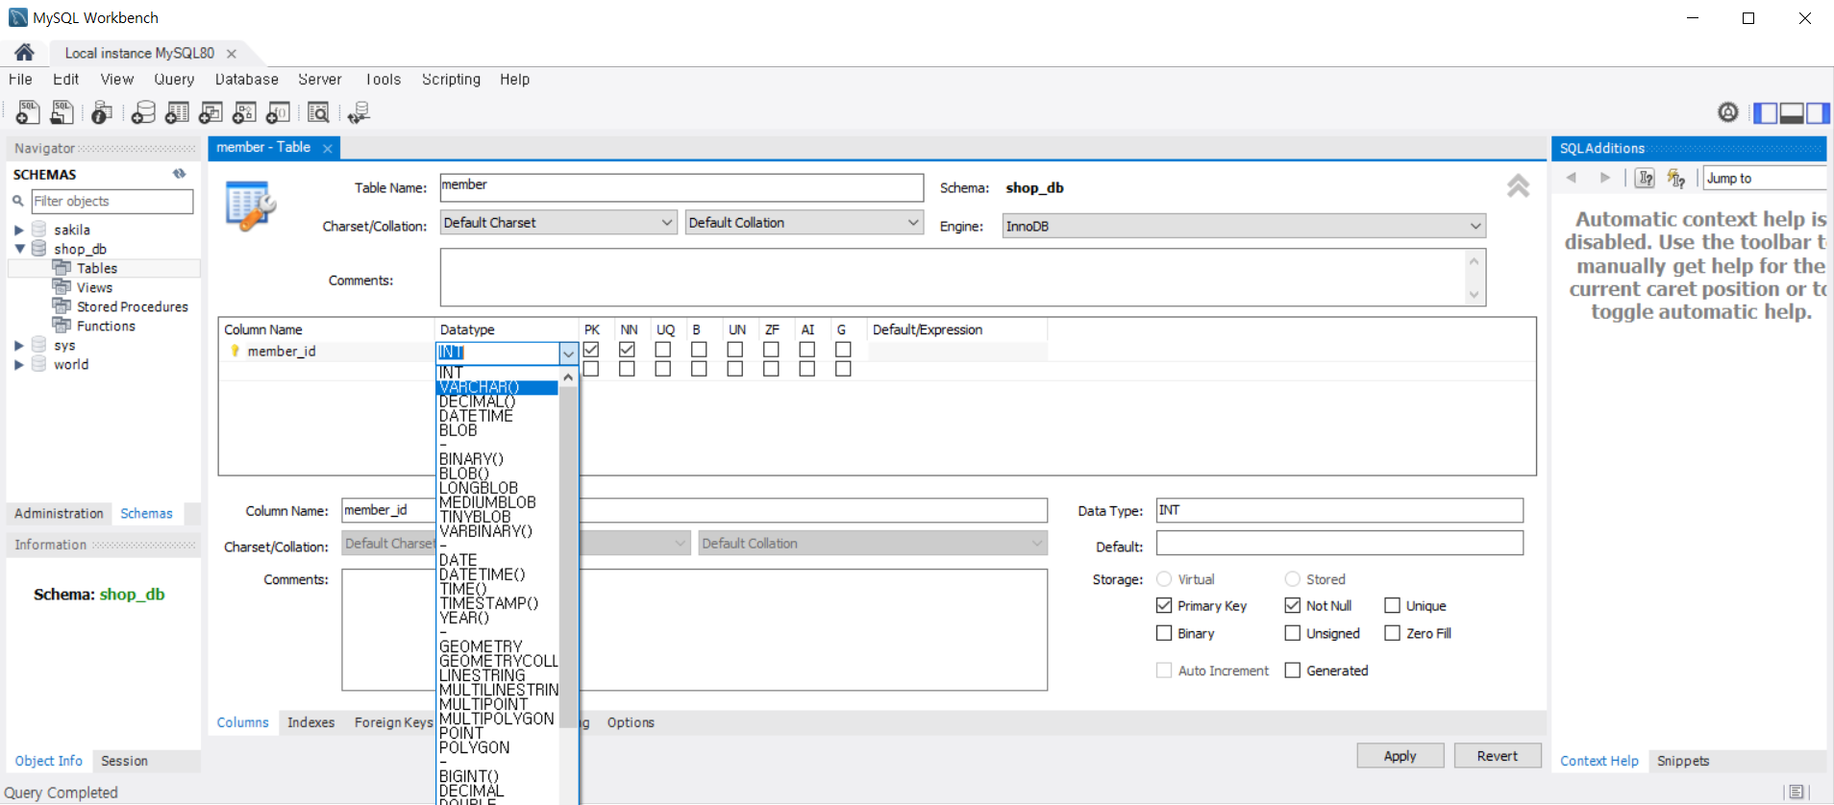The width and height of the screenshot is (1834, 805).
Task: Uncheck PK checkbox for member_id row
Action: tap(591, 350)
